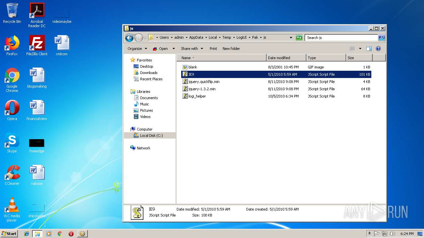Screen dimensions: 424x238
Task: Open FileZilla Client desktop icon
Action: 37,45
